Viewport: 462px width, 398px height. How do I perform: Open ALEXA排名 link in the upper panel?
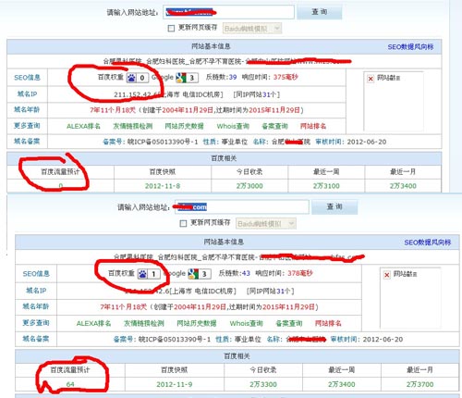click(x=83, y=126)
